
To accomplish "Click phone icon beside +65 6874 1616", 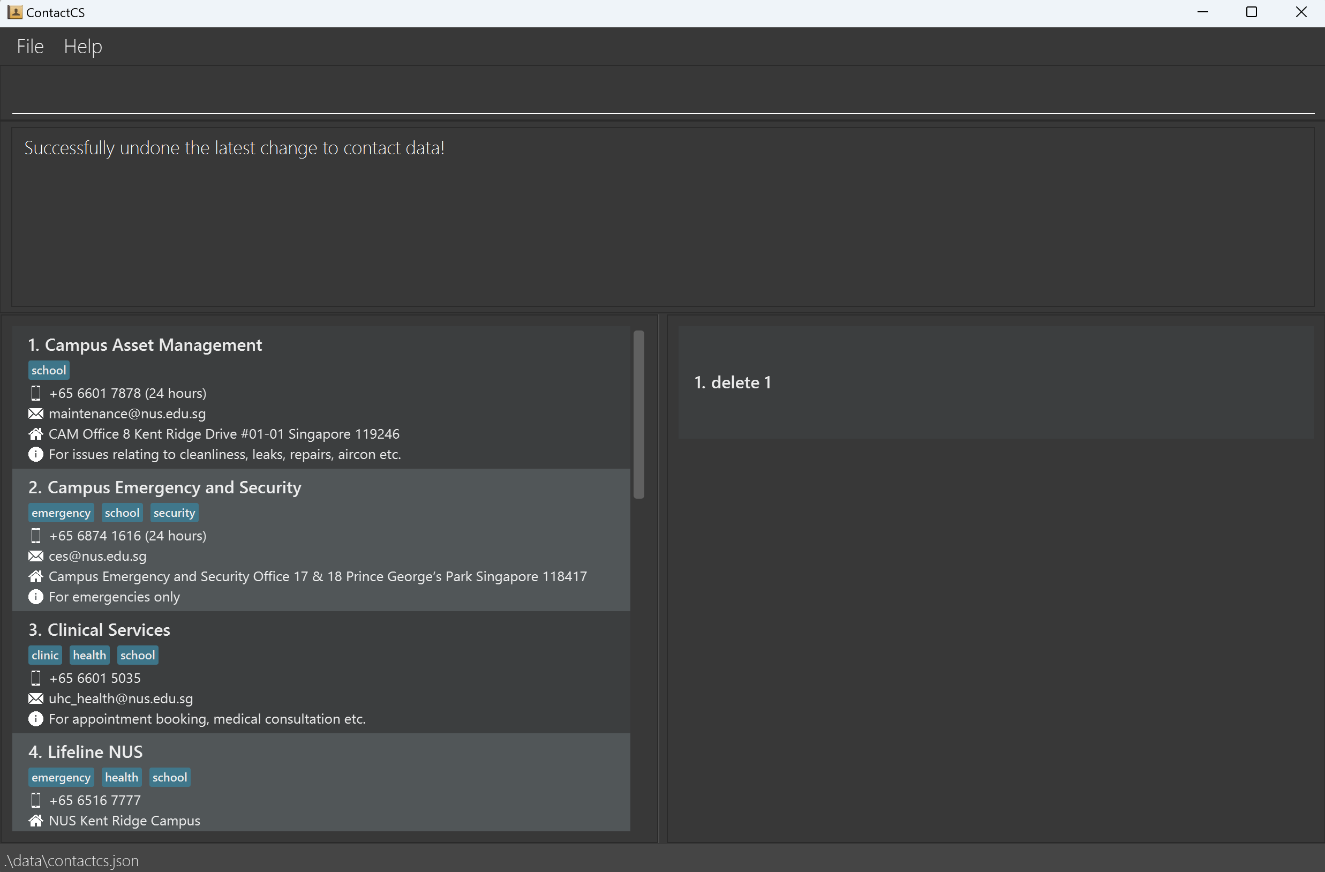I will point(36,536).
